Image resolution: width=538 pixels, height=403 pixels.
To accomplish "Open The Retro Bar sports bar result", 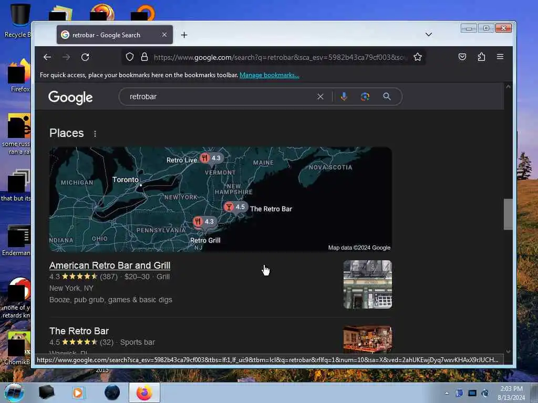I will tap(79, 331).
